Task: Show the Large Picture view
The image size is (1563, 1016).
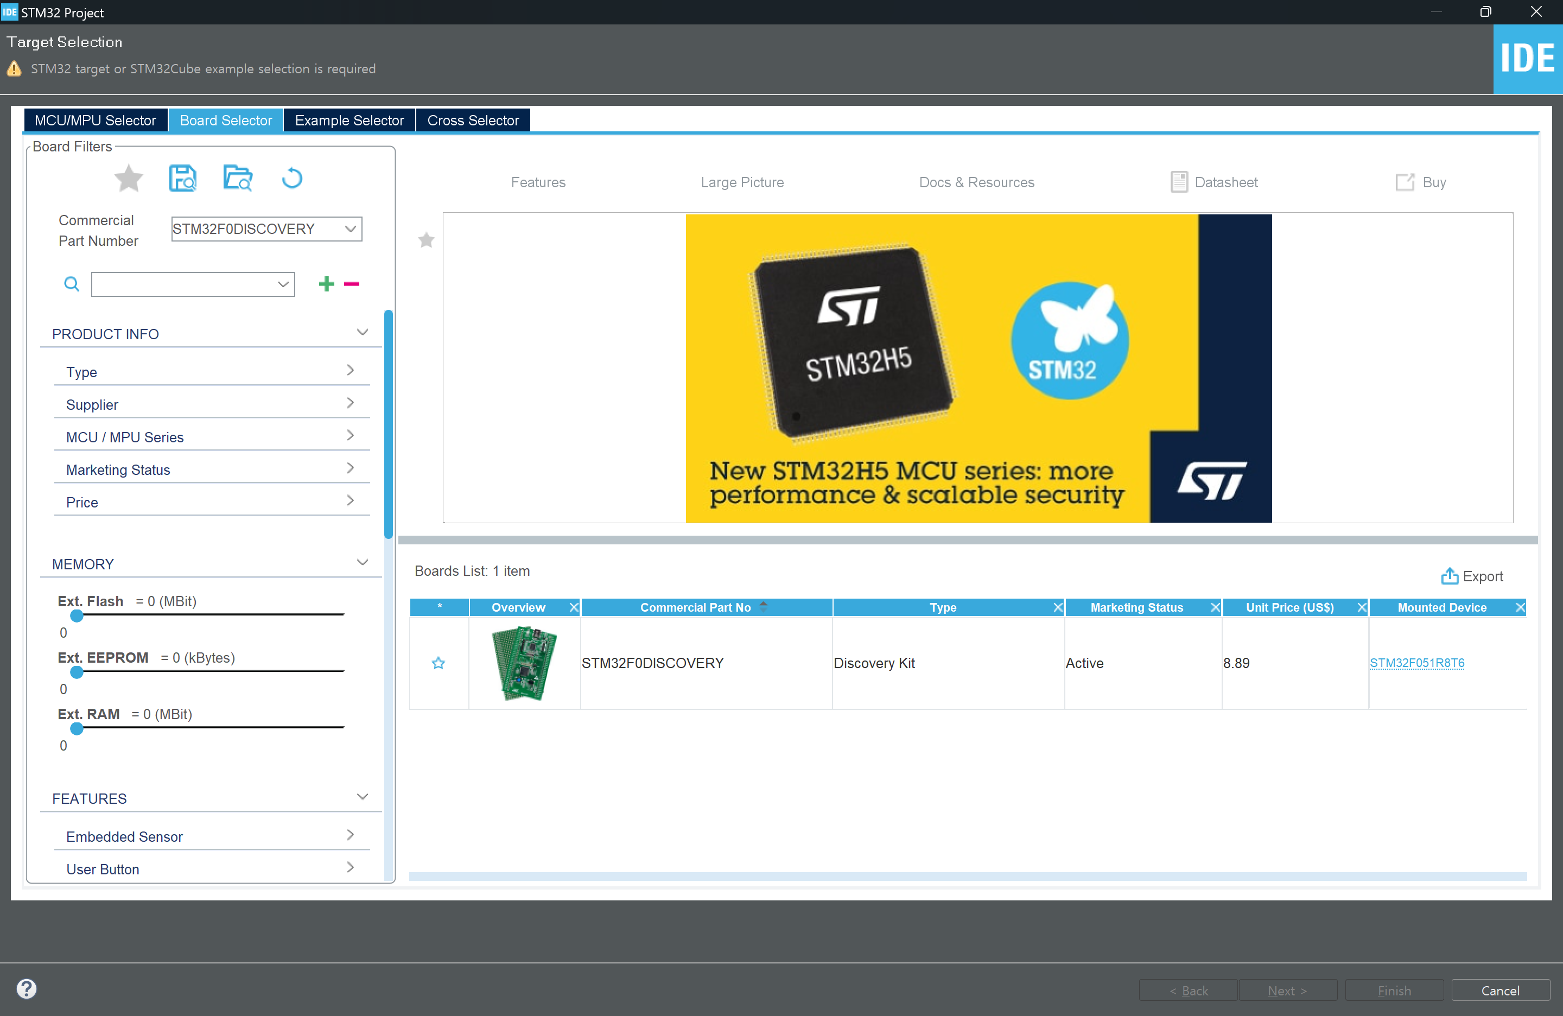Action: click(x=742, y=182)
